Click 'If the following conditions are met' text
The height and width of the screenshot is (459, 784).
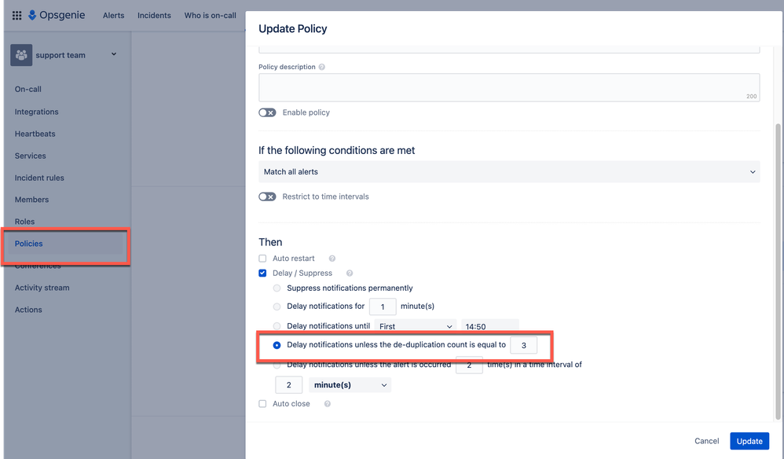[336, 150]
